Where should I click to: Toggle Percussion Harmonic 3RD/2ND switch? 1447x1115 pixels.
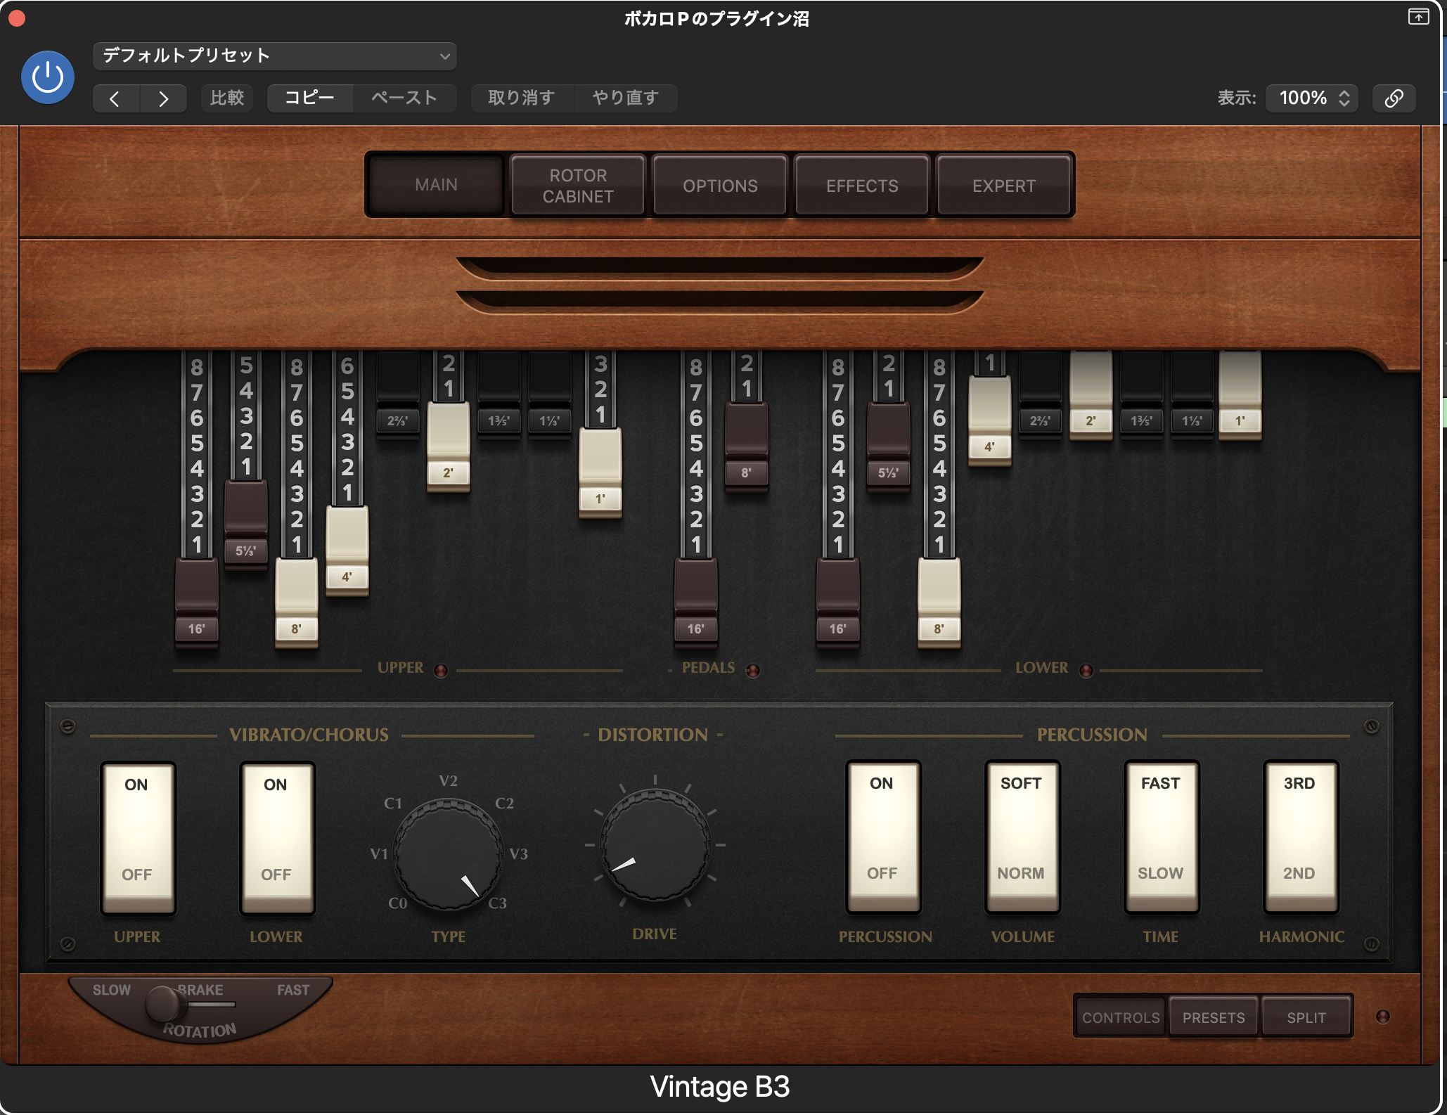[x=1300, y=837]
